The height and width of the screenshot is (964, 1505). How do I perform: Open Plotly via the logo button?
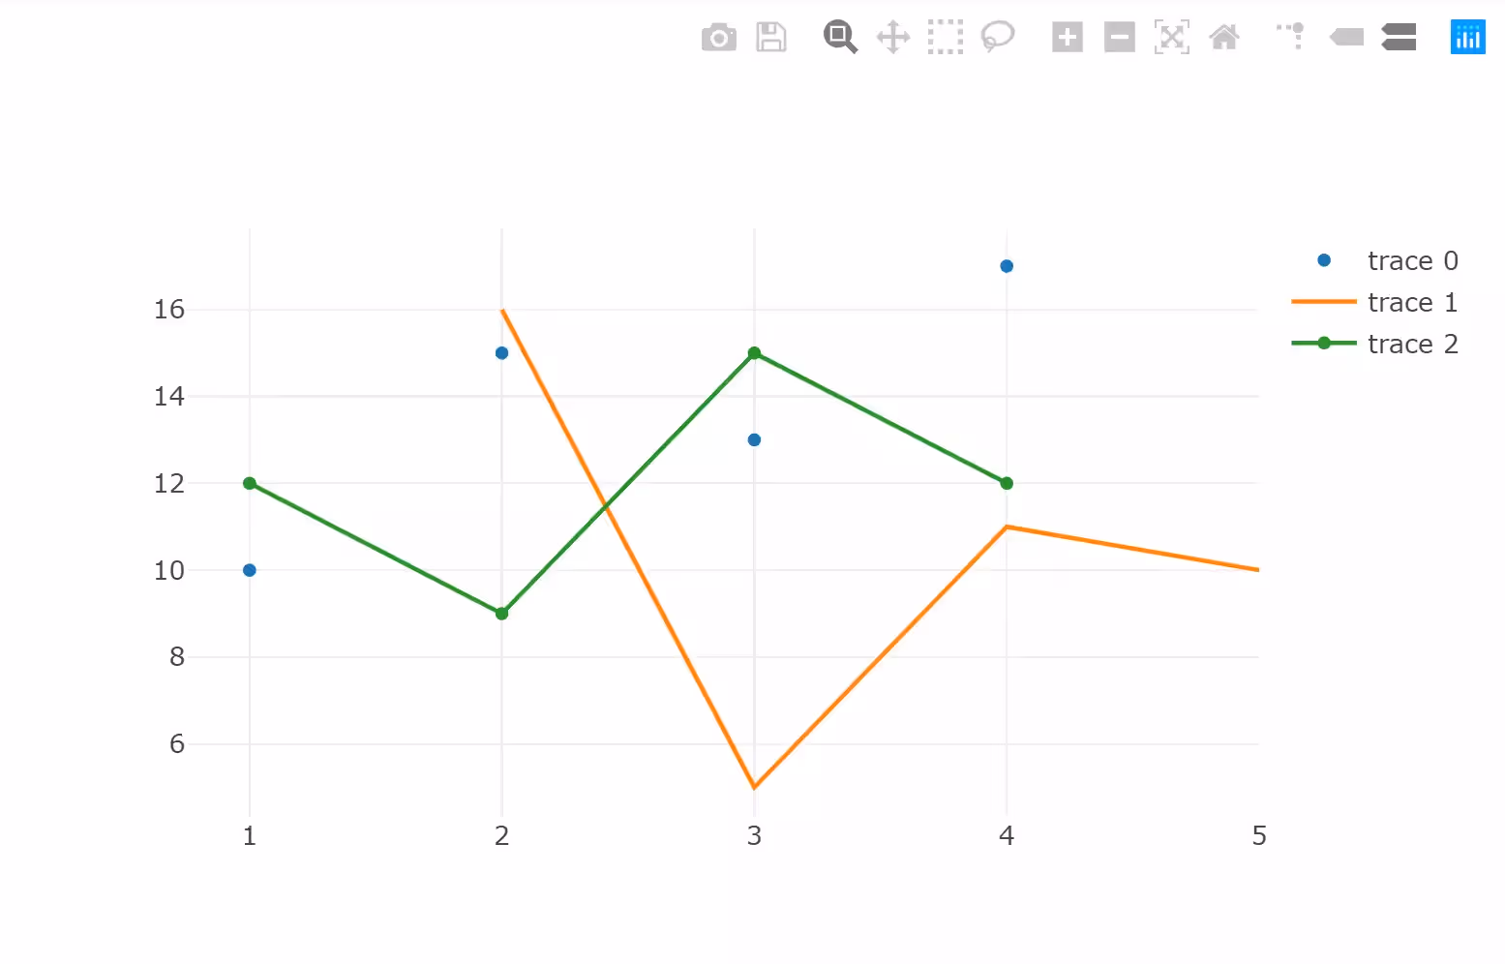click(1467, 37)
